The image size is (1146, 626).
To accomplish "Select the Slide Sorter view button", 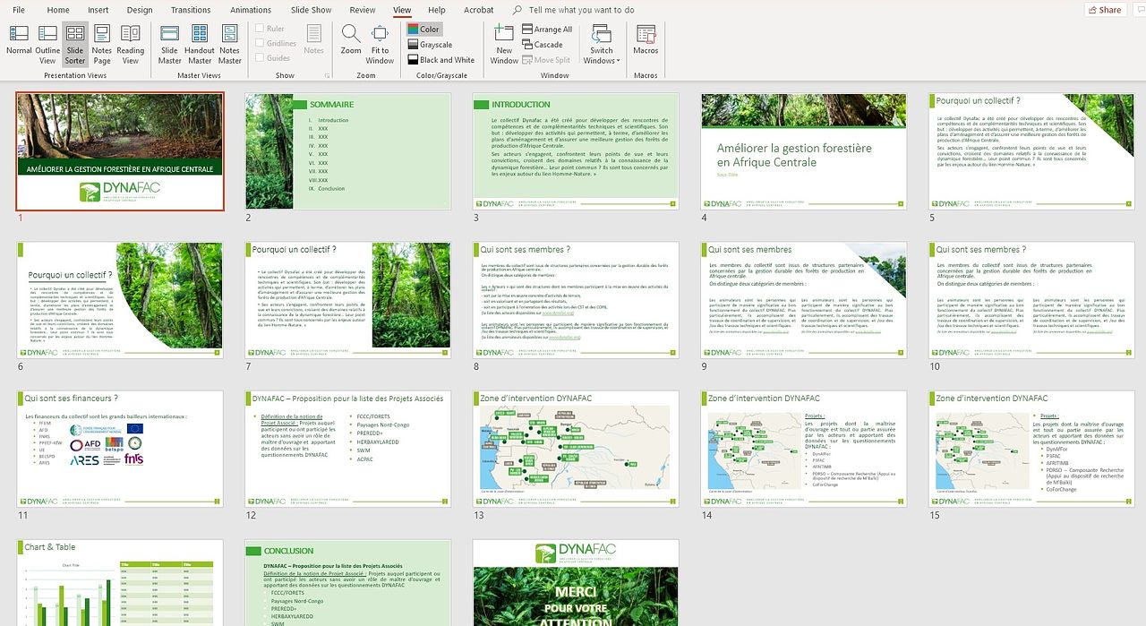I will tap(75, 44).
